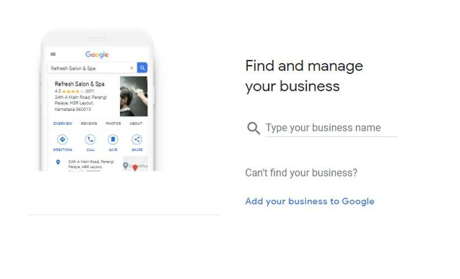Tap the Call phone icon
Viewport: 460px width, 279px height.
coord(90,139)
